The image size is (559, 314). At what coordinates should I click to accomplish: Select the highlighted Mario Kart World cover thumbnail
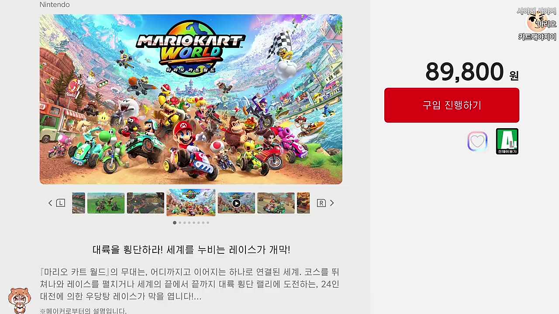pyautogui.click(x=191, y=202)
